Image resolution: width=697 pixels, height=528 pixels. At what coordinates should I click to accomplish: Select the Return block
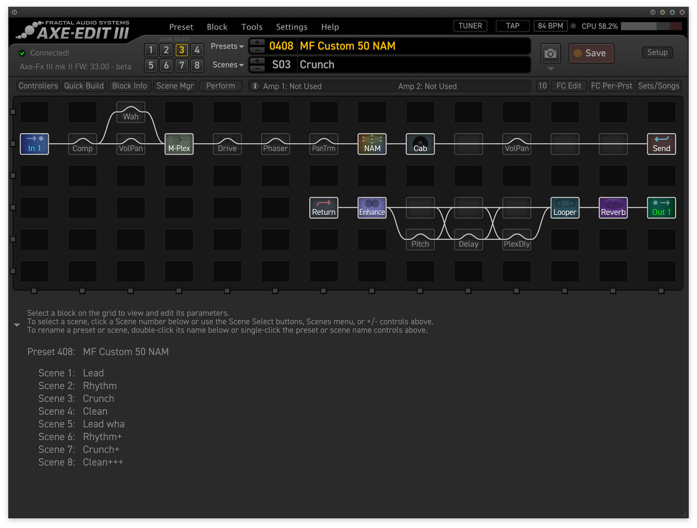(324, 208)
